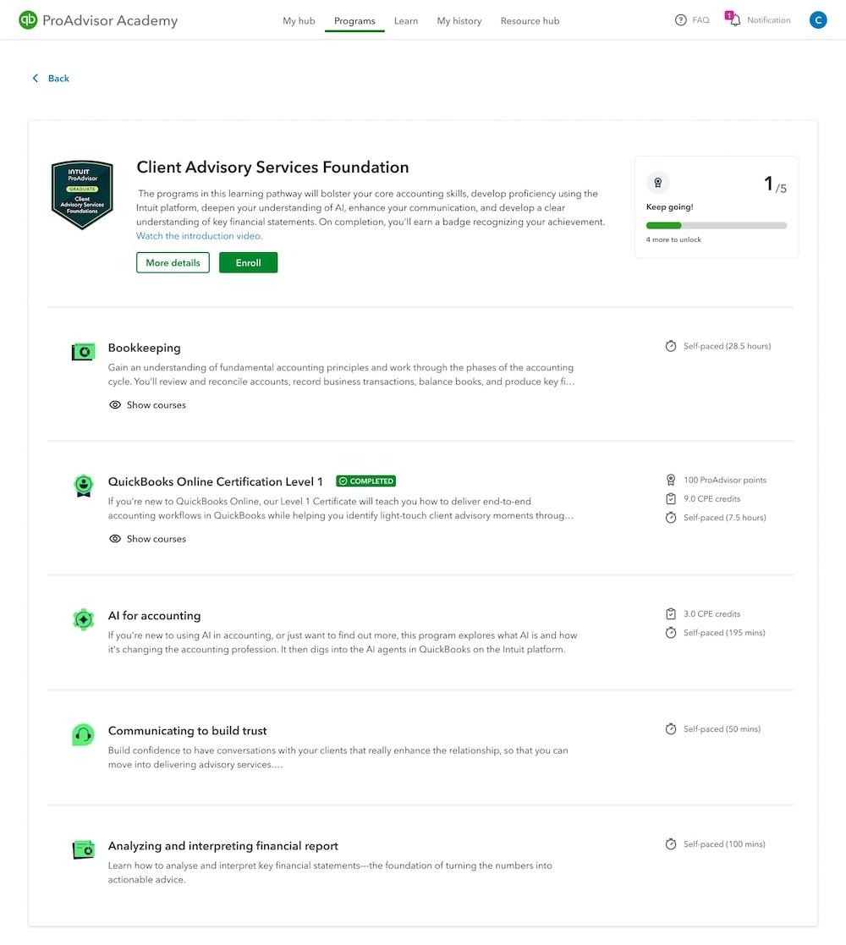Viewport: 846px width, 945px height.
Task: Open the Notification bell
Action: 732,19
